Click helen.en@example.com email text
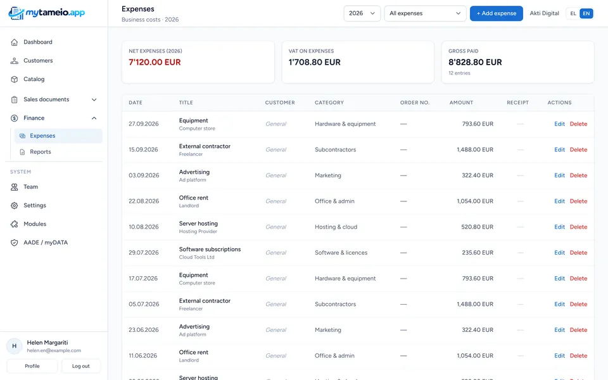The height and width of the screenshot is (380, 608). (x=54, y=350)
